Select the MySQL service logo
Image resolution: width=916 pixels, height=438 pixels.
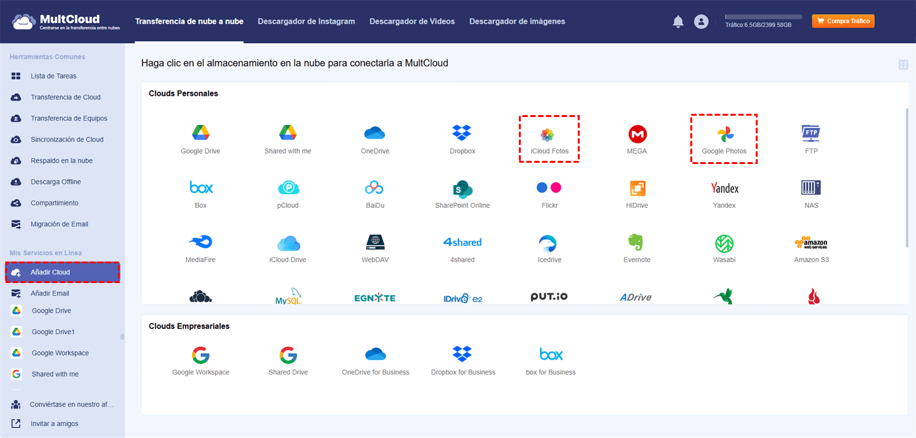click(288, 297)
